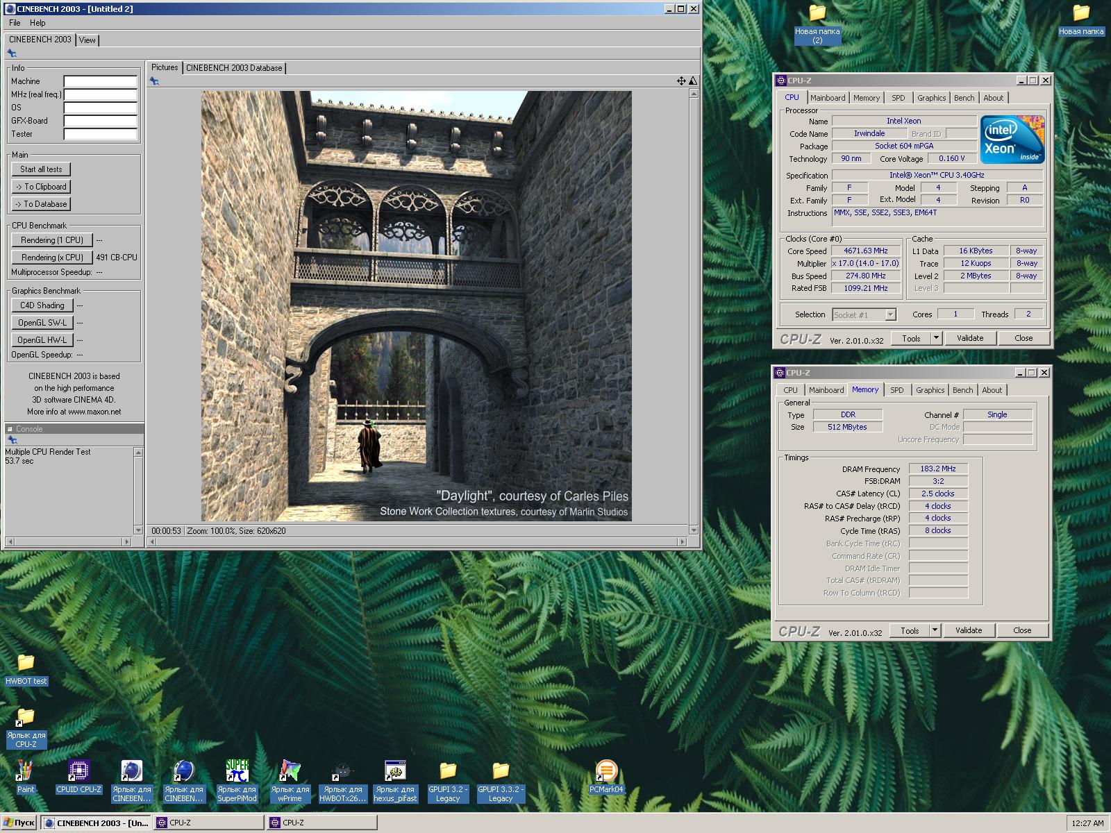Switch to CINEBENCH 2003 taskbar button
This screenshot has width=1111, height=833.
96,823
